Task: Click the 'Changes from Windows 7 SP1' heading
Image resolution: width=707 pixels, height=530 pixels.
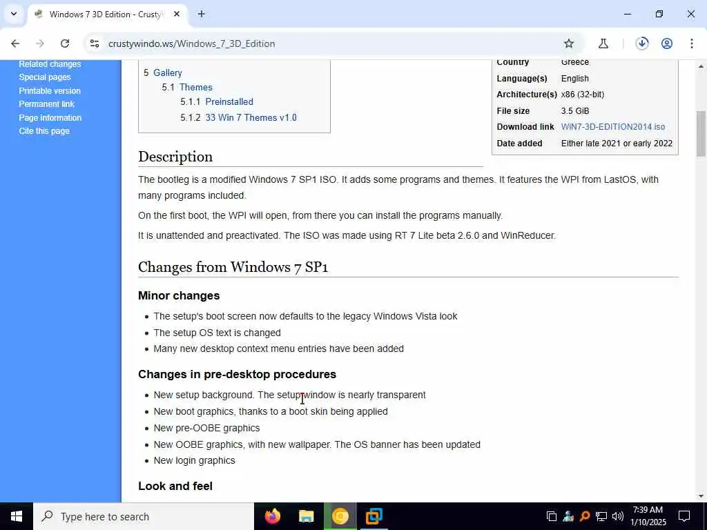Action: point(233,267)
